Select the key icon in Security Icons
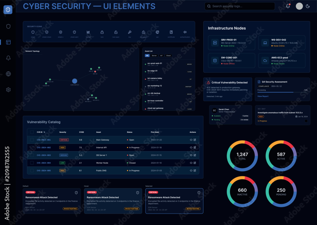Viewport: 317px width, 225px height. 130,32
